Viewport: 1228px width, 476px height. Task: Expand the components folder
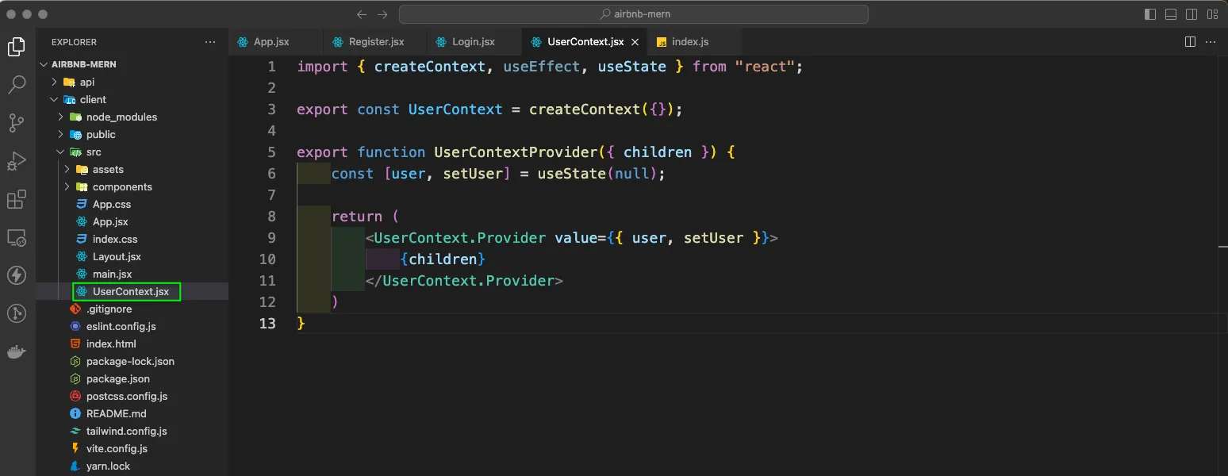tap(132, 186)
